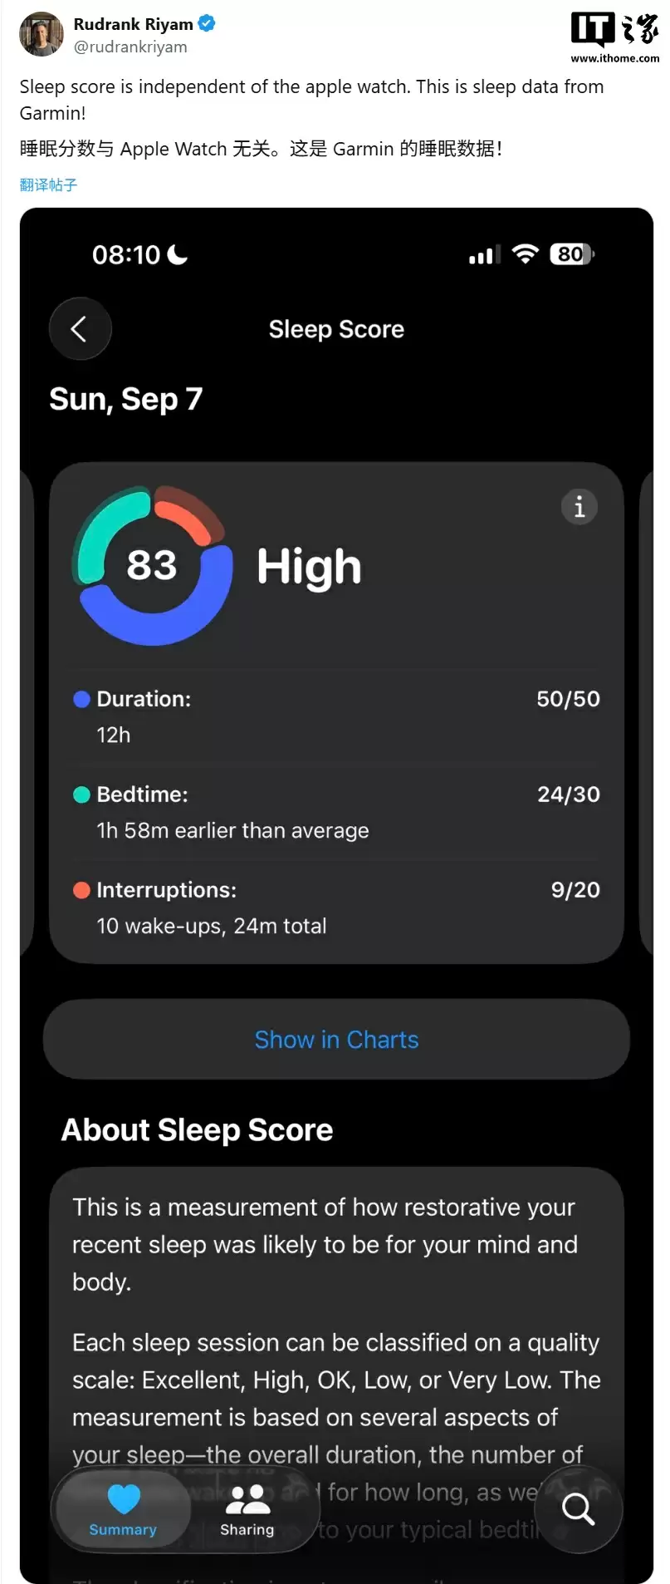Open Show in Charts

335,1039
